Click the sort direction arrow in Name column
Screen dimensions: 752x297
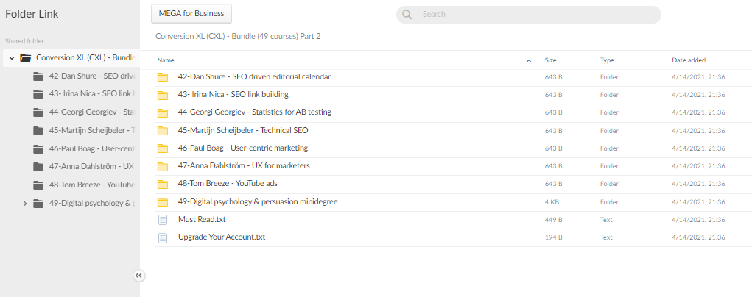coord(529,61)
